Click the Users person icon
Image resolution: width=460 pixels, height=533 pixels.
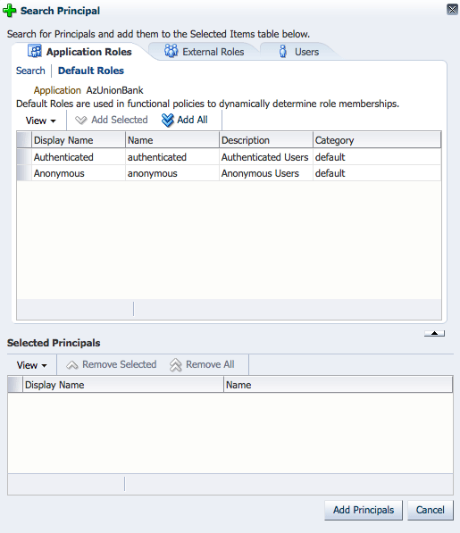tap(283, 51)
